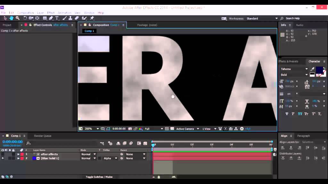Click the Graph Editor icon in timeline

point(145,143)
